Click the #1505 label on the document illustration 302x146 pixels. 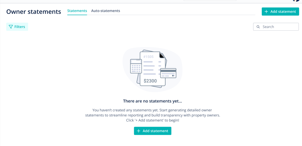click(148, 57)
